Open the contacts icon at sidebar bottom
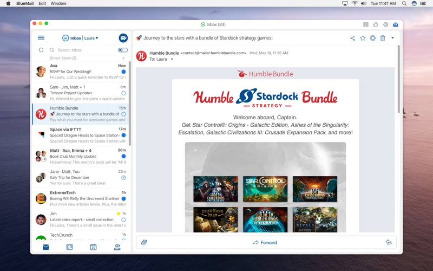433x271 pixels. [x=117, y=247]
